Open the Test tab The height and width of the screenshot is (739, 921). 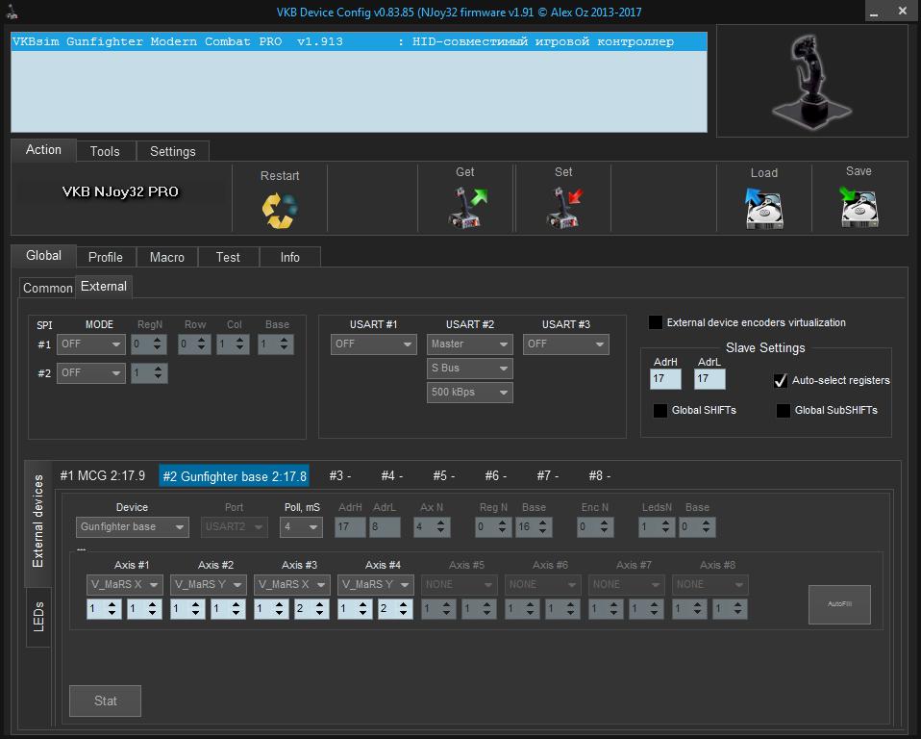coord(228,257)
